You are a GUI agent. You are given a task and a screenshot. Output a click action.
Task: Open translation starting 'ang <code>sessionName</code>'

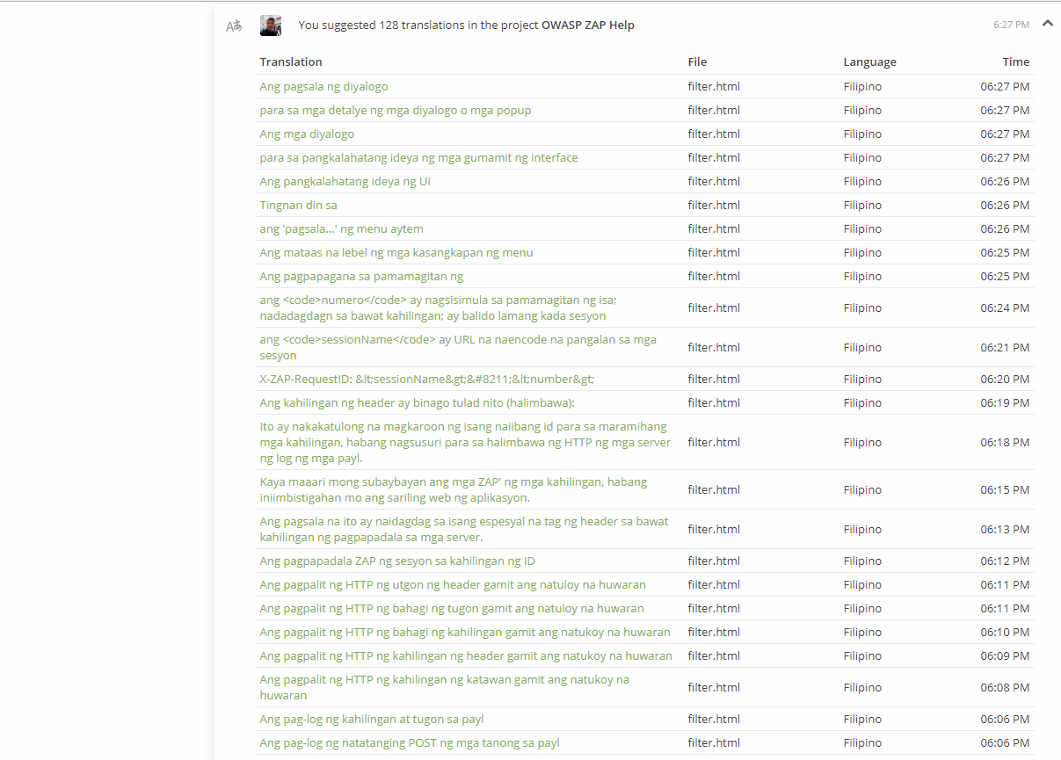tap(458, 347)
